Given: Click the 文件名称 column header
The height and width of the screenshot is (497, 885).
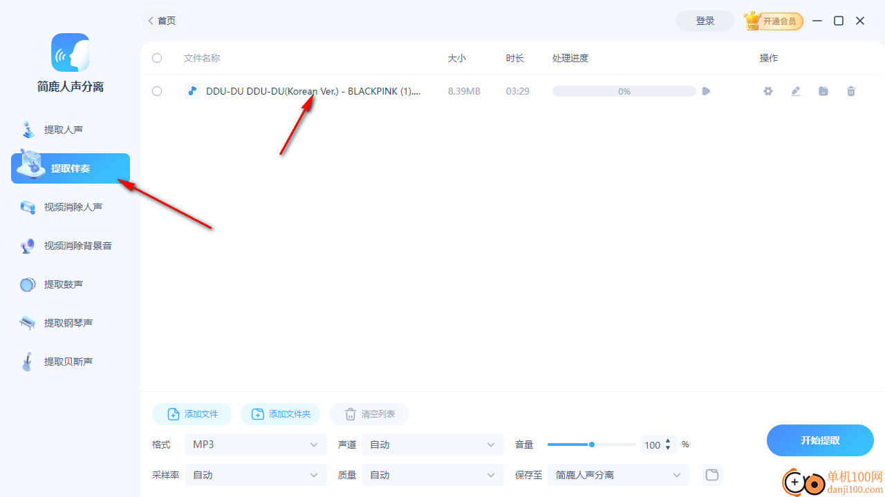Looking at the screenshot, I should click(202, 58).
